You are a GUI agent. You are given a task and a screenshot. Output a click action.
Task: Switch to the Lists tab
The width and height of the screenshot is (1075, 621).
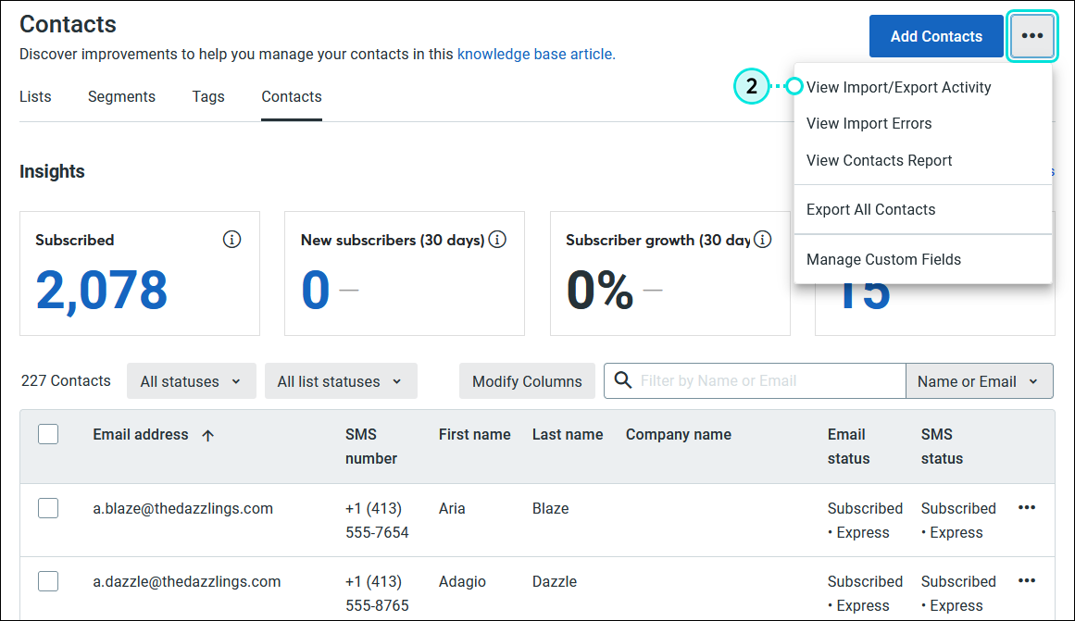pyautogui.click(x=35, y=96)
